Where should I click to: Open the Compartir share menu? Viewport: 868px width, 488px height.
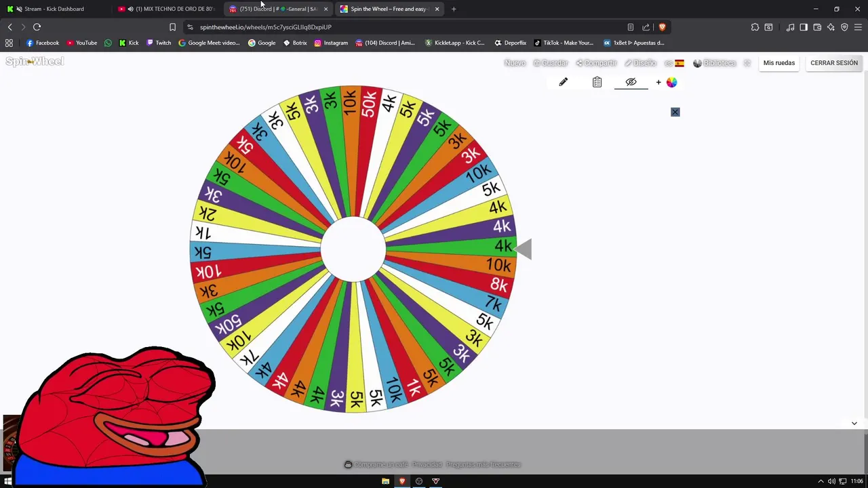pyautogui.click(x=596, y=63)
